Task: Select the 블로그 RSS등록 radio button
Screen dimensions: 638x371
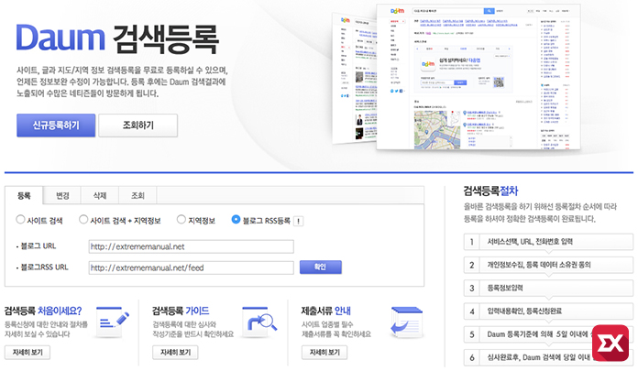Action: pos(236,220)
